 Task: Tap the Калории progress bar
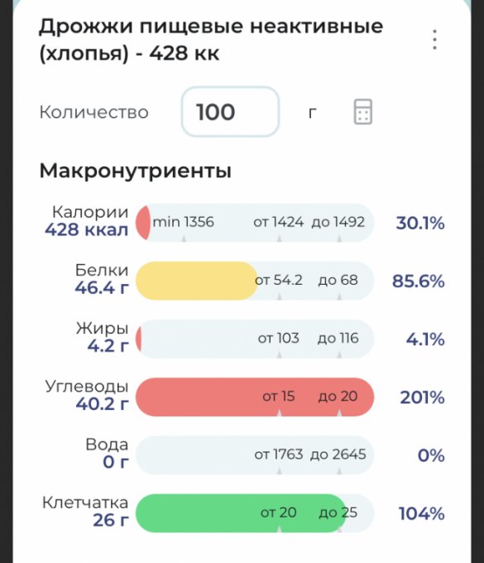[x=255, y=223]
